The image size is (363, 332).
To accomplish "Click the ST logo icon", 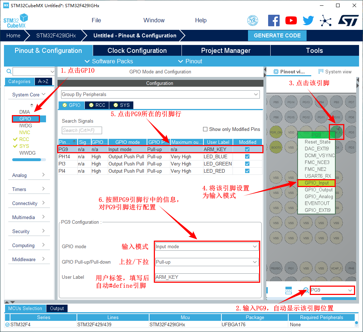I will (x=348, y=21).
